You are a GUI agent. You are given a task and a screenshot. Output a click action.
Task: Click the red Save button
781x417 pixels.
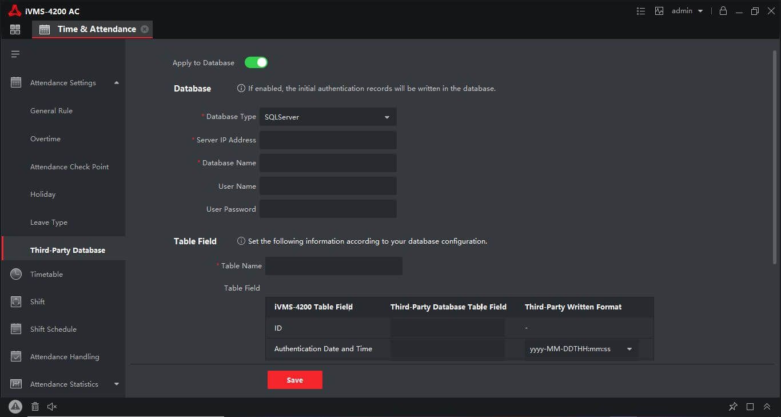pyautogui.click(x=295, y=380)
